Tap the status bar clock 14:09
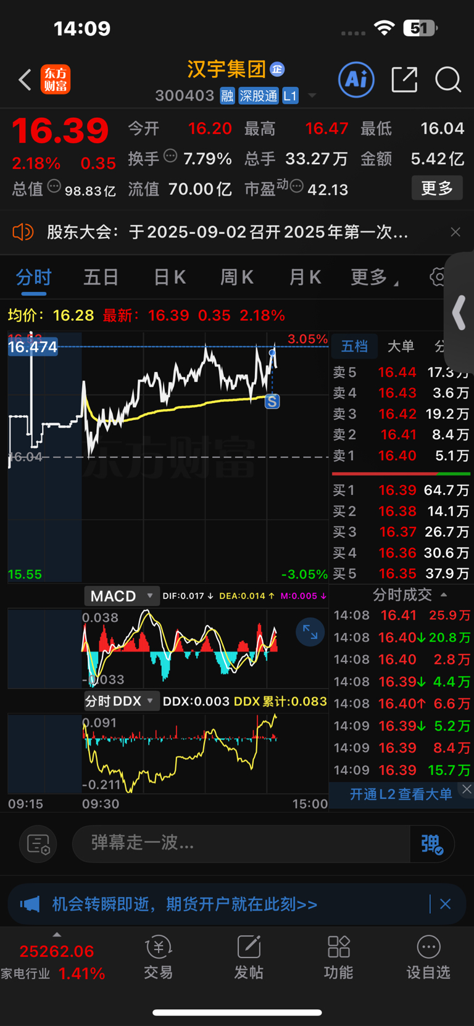 pos(82,28)
